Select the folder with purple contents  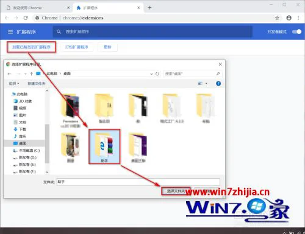[138, 148]
